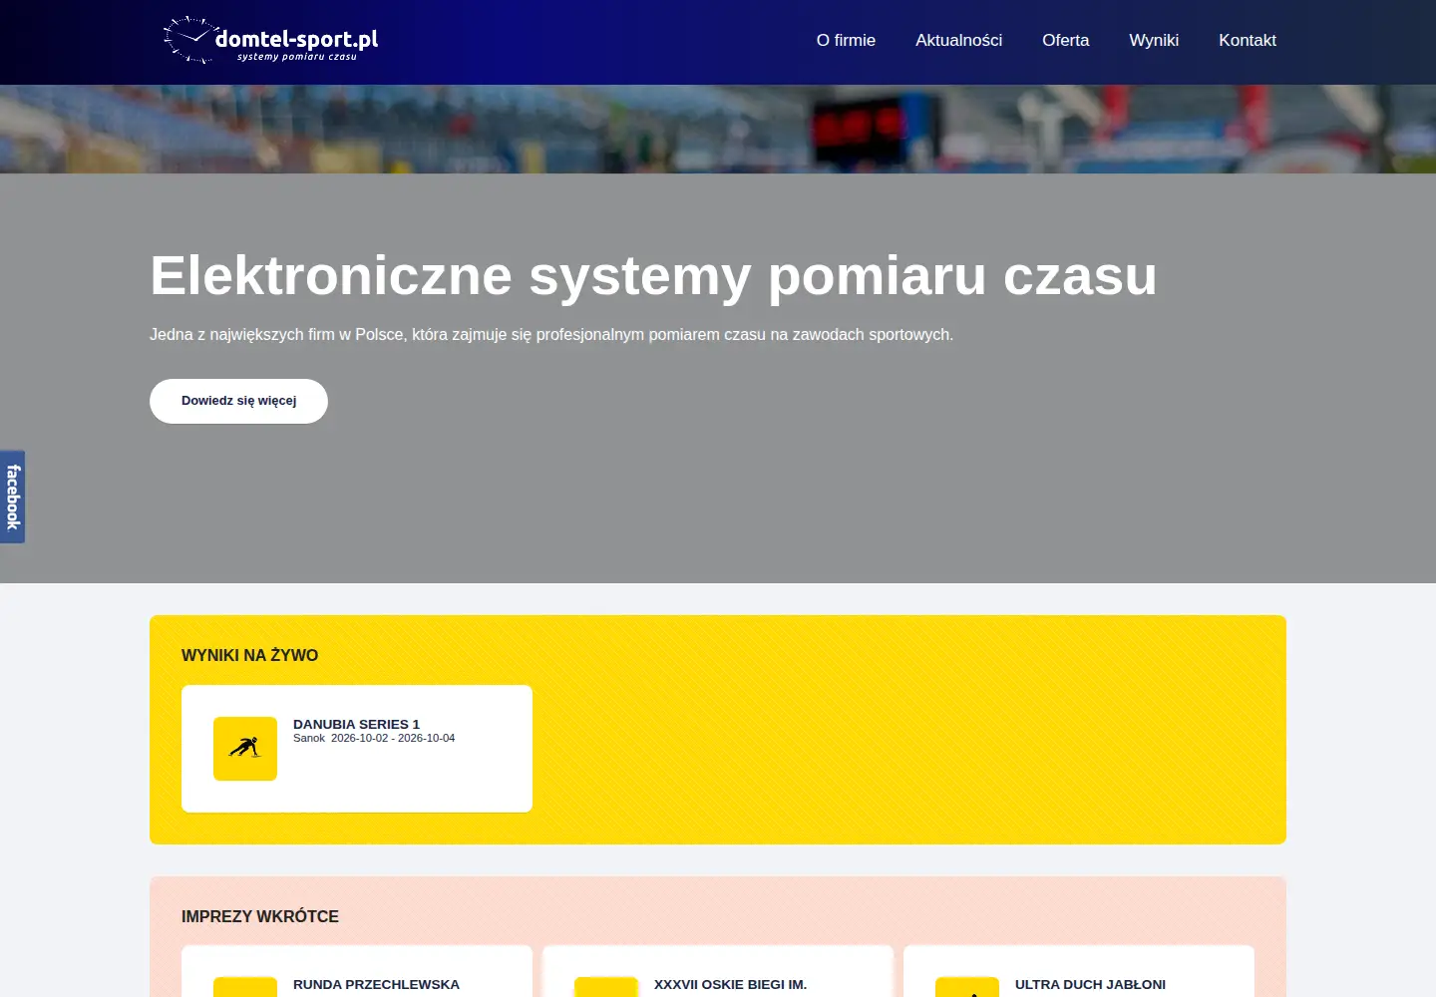
Task: Open the RUNDA PRZECHLEWSKA event
Action: click(x=376, y=984)
